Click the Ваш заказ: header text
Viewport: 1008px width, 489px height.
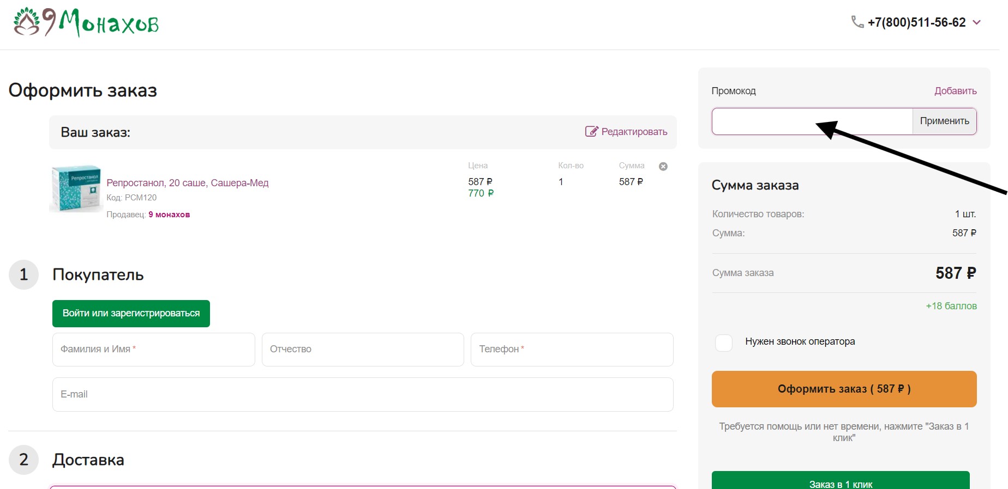coord(95,132)
